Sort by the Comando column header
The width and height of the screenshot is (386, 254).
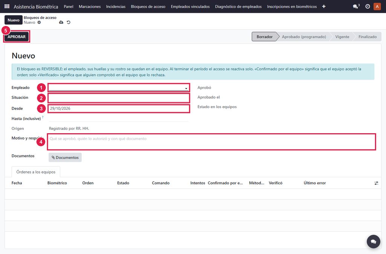161,183
